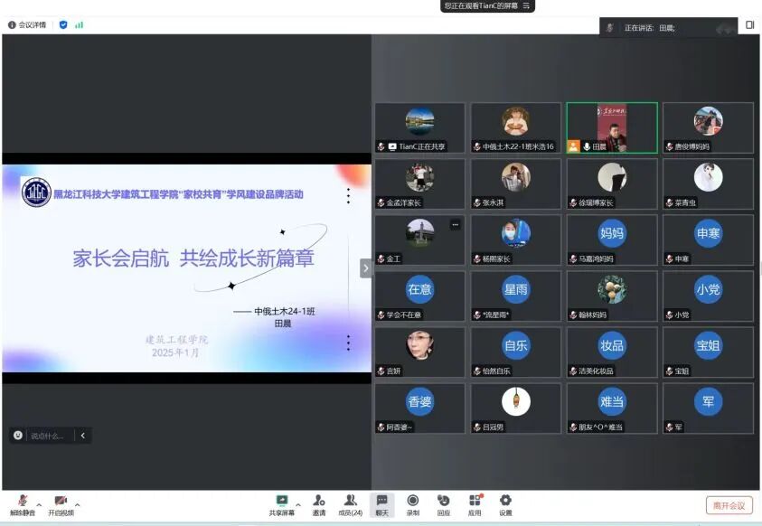The image size is (762, 526).
Task: Expand video options arrow beside 开启视频
Action: coord(78,504)
